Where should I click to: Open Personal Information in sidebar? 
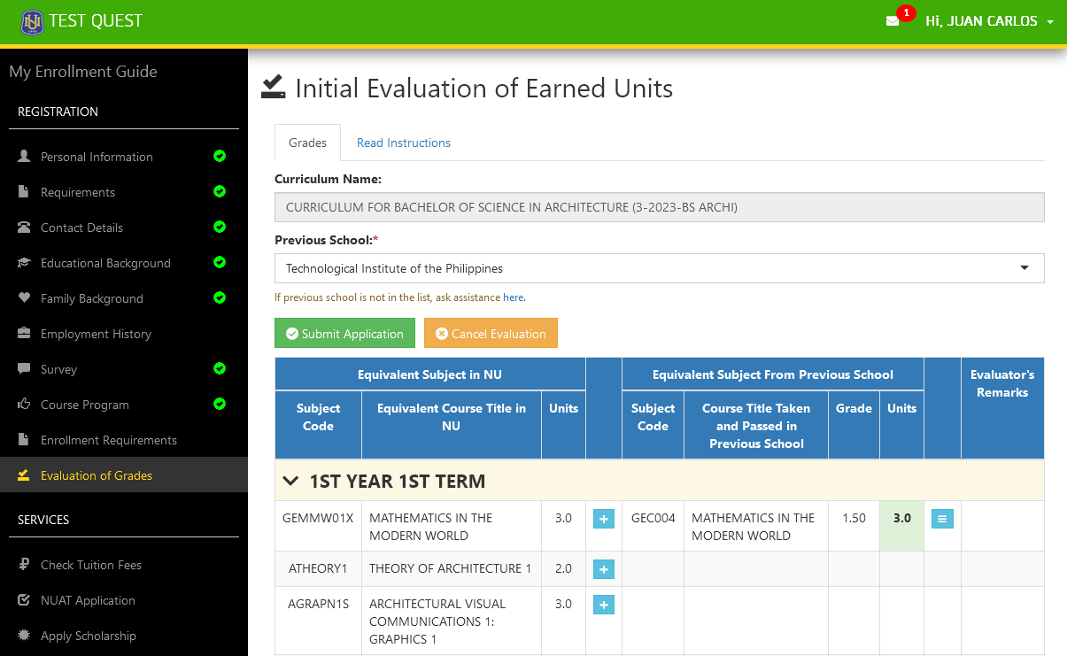click(x=124, y=157)
